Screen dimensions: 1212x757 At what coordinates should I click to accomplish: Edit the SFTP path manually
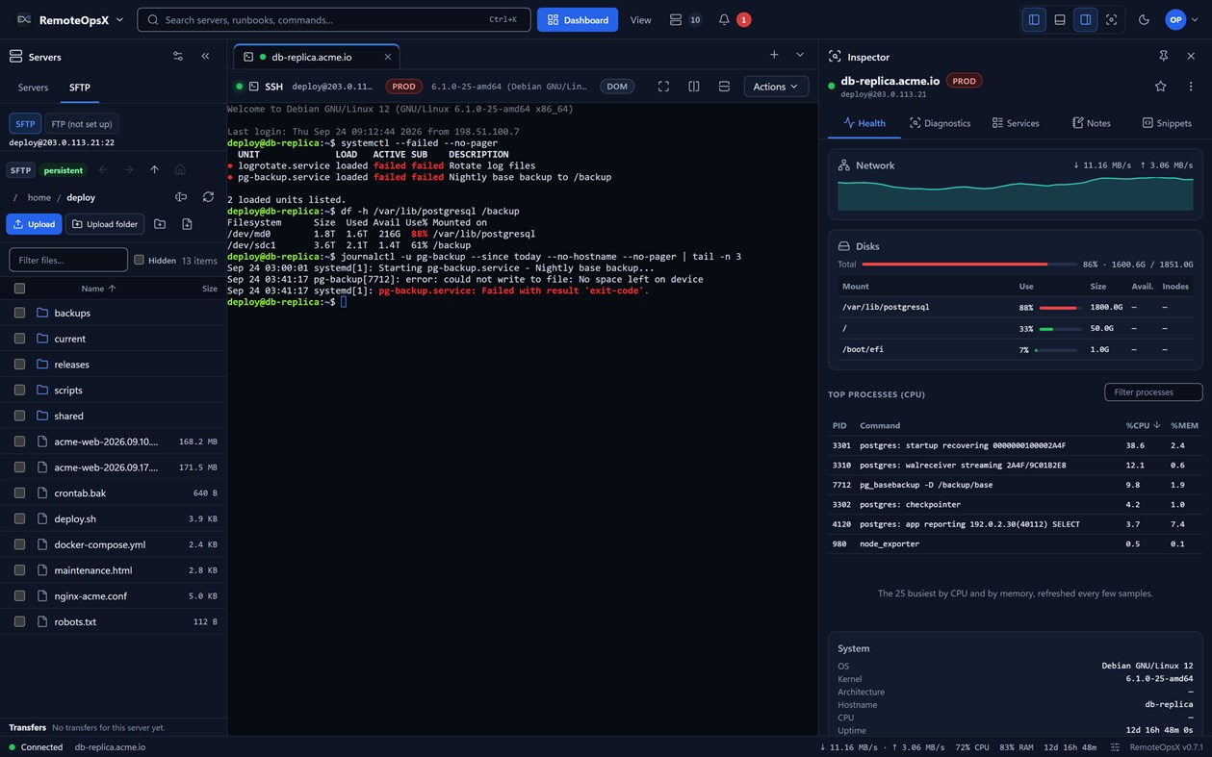pyautogui.click(x=181, y=197)
